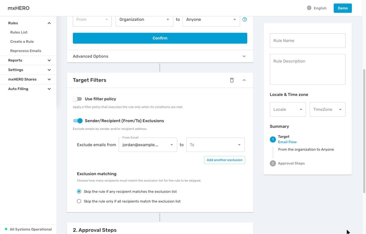Click the mxHERO logo

click(x=19, y=8)
